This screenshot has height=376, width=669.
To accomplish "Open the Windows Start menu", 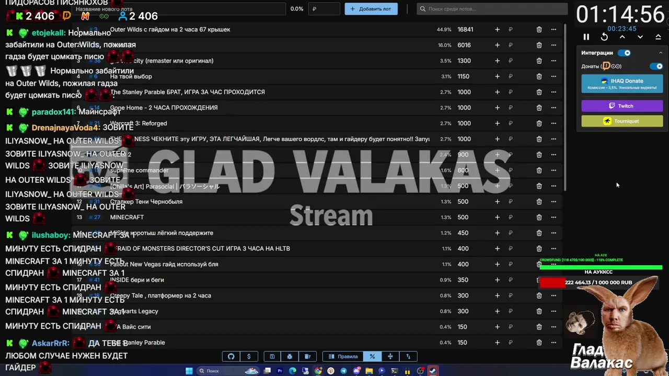I will 189,371.
